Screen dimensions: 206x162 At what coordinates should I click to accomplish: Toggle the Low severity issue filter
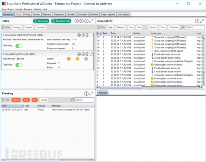(x=131, y=27)
